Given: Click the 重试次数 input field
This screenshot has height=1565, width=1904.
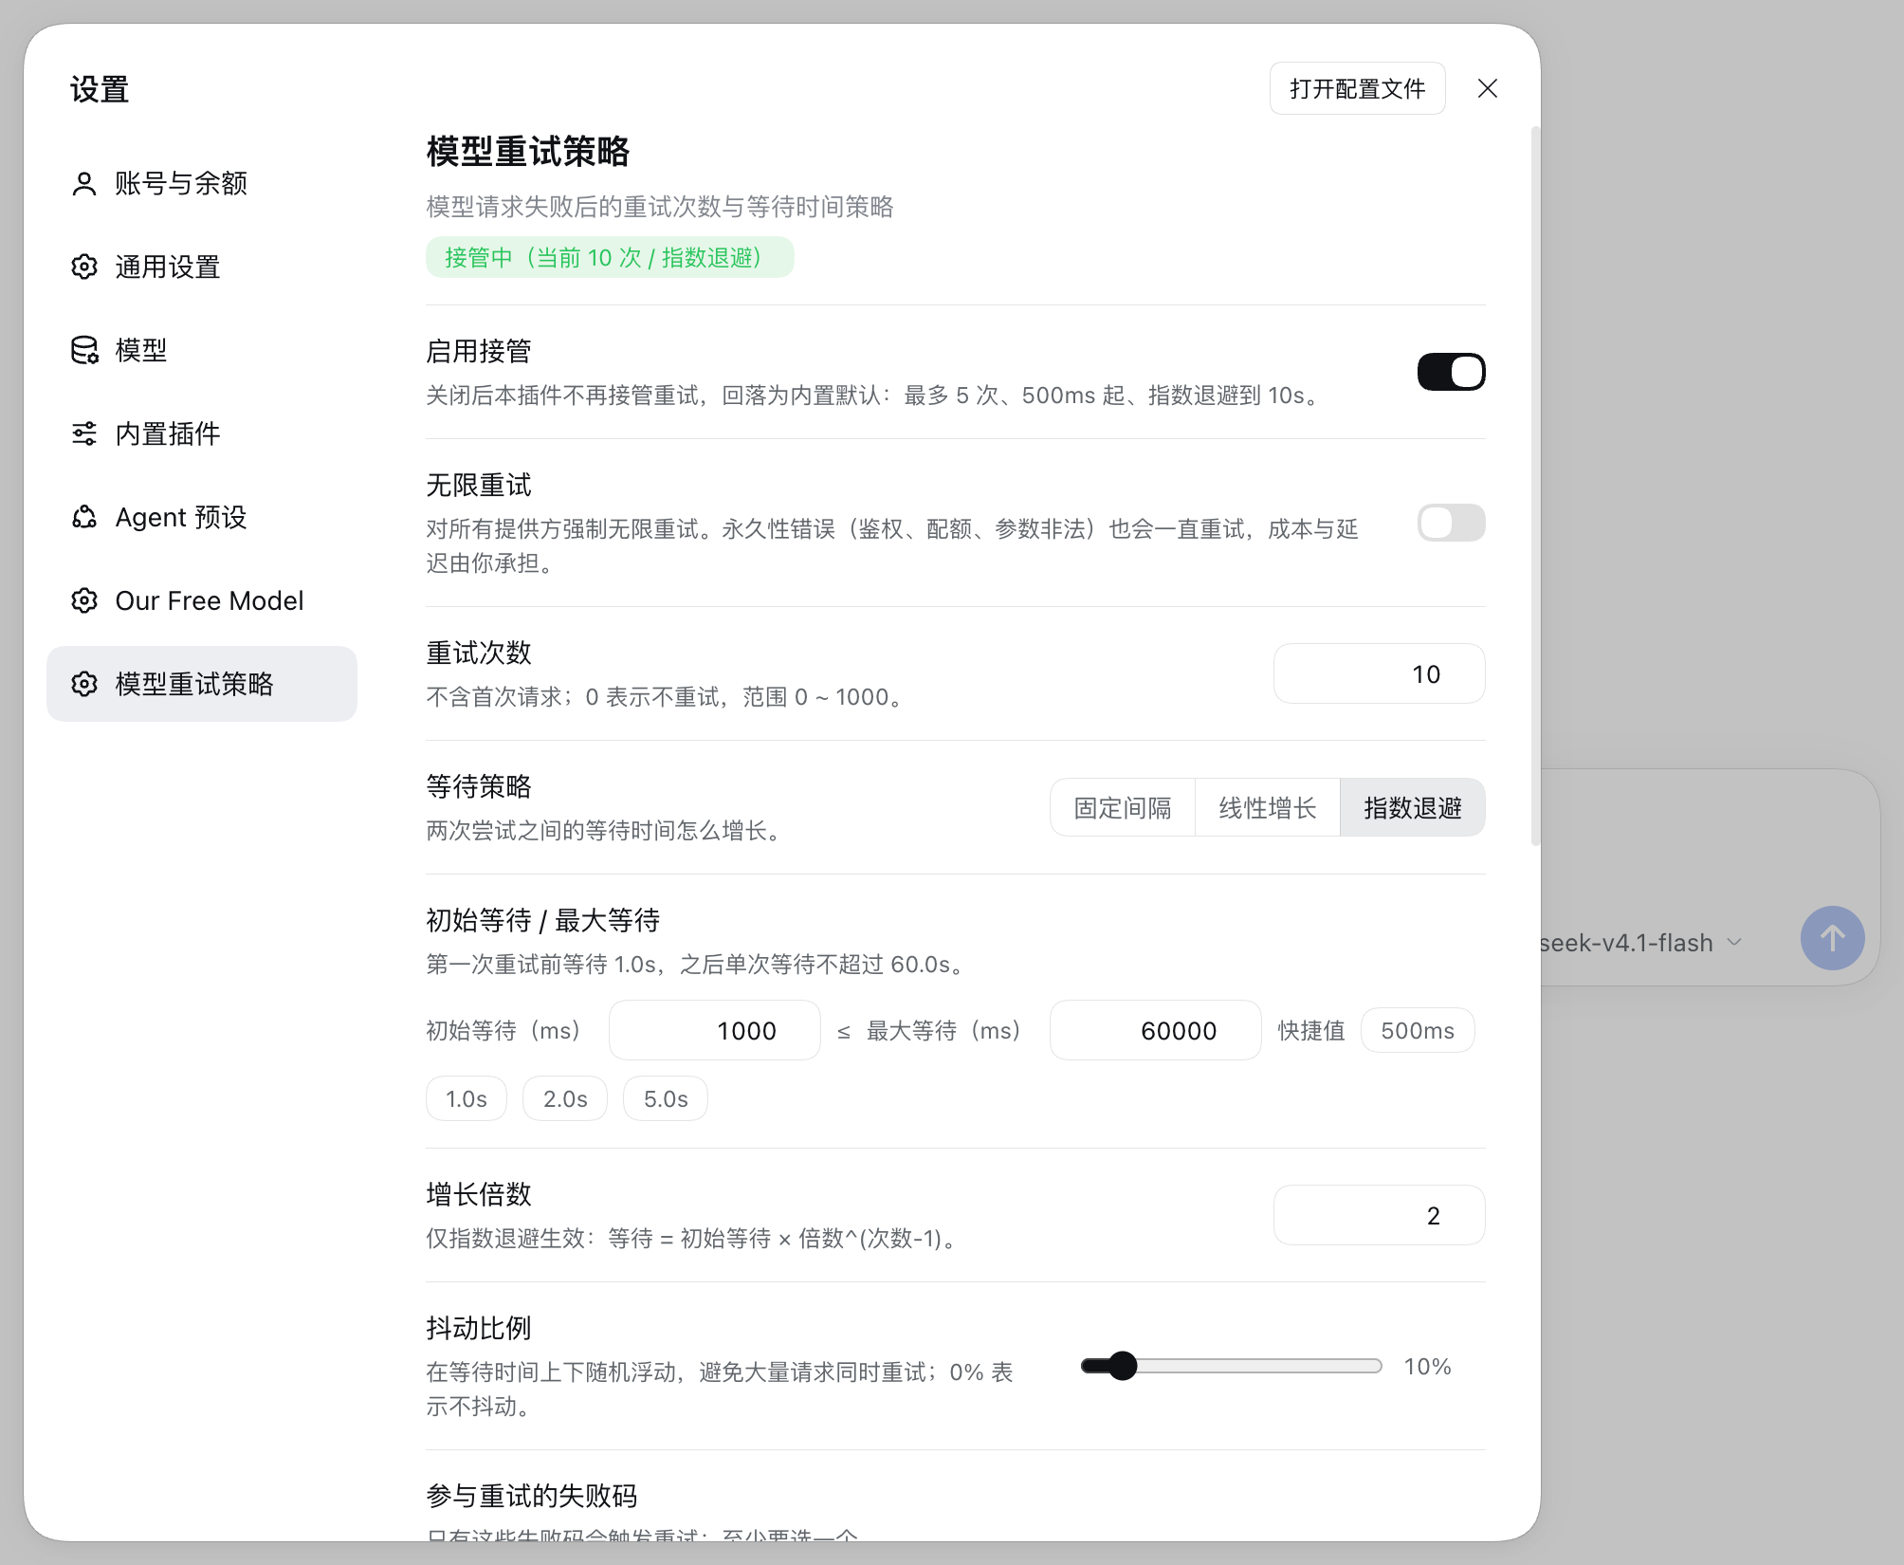Looking at the screenshot, I should (1379, 673).
